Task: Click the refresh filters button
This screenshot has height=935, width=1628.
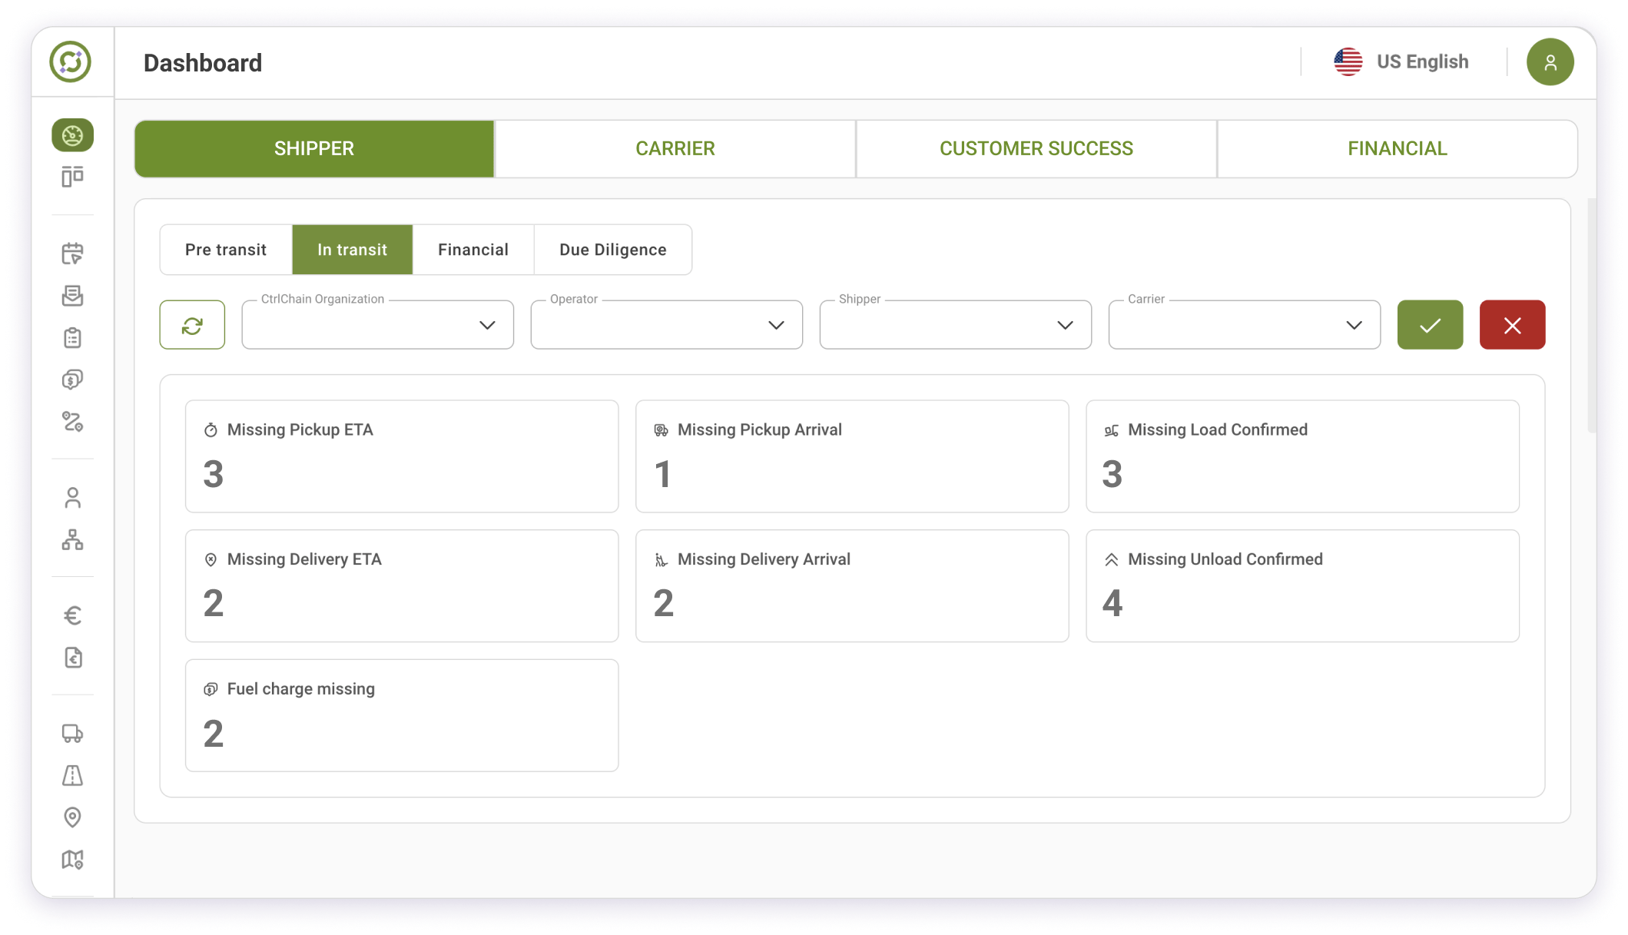Action: (x=192, y=325)
